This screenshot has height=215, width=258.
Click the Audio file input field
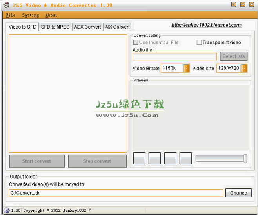pyautogui.click(x=175, y=57)
